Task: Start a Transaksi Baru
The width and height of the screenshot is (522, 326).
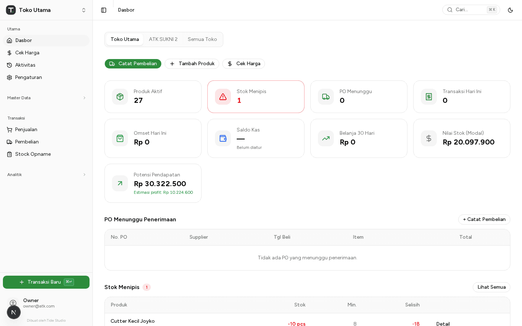Action: 46,282
